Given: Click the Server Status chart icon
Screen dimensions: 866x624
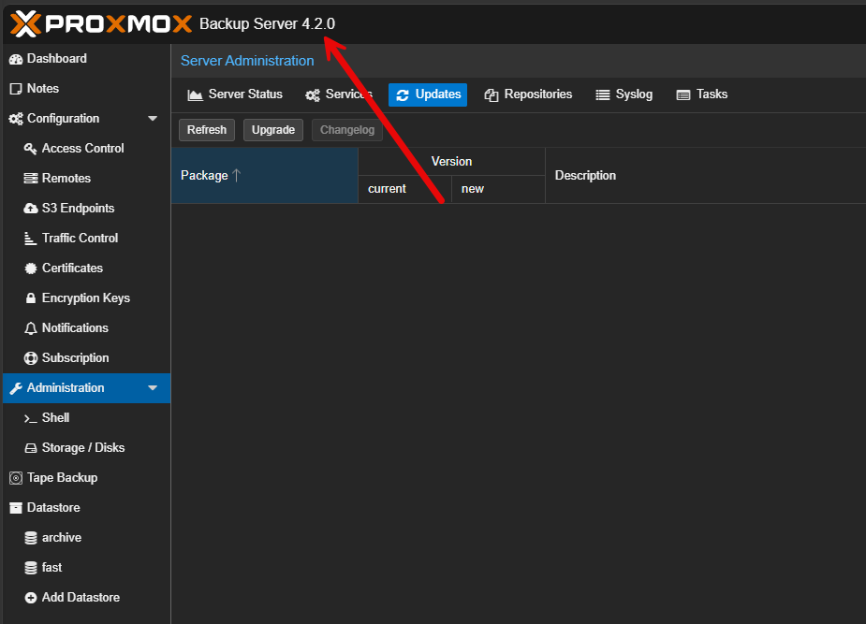Looking at the screenshot, I should point(195,94).
